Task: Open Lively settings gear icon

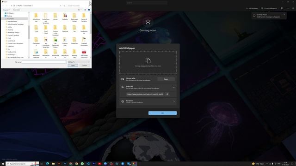Action: point(293,8)
